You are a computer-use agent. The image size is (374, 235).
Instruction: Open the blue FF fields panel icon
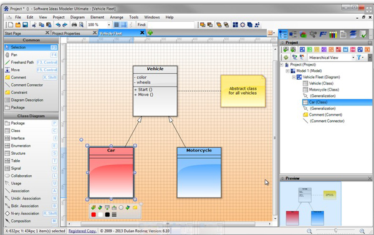tap(323, 34)
